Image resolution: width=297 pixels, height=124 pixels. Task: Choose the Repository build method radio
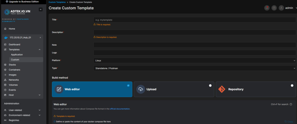292,86
